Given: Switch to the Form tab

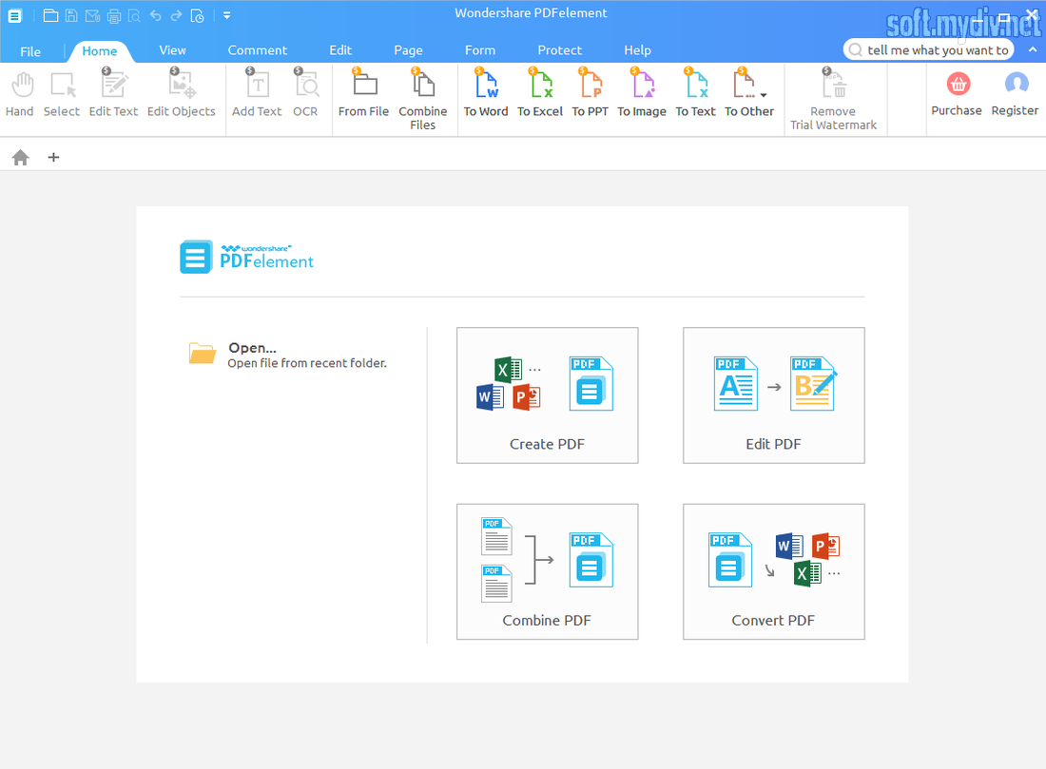Looking at the screenshot, I should click(480, 50).
